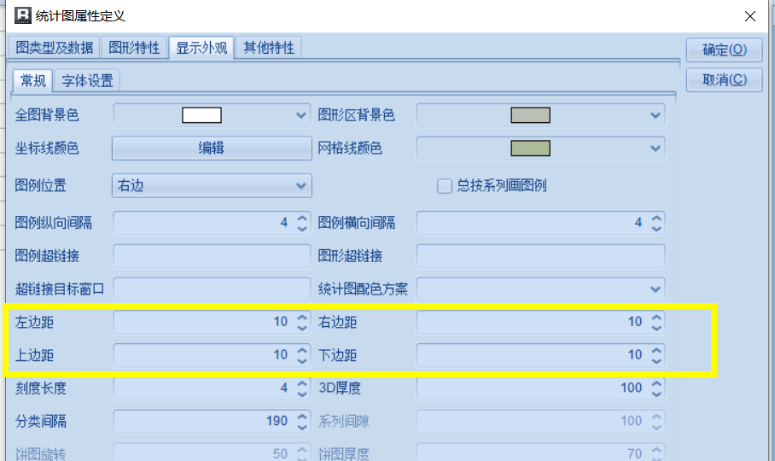Decrease the 刻度长度 value
Viewport: 775px width, 461px height.
point(302,394)
